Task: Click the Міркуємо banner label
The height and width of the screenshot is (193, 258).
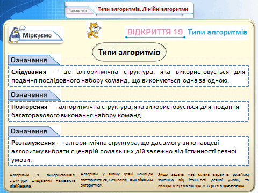Action: (x=37, y=35)
